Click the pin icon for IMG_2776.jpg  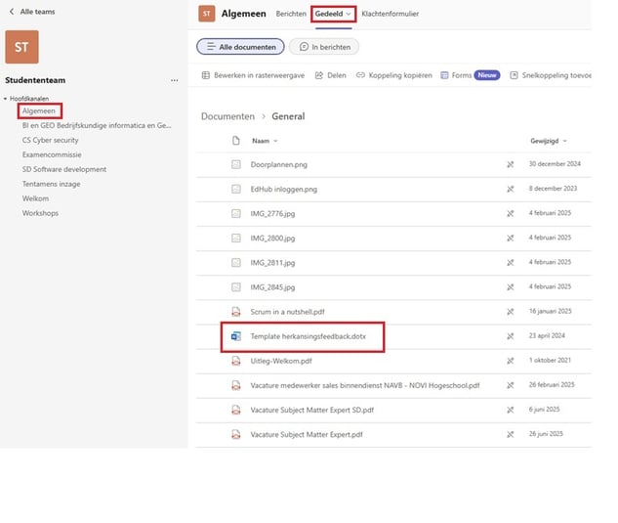511,213
